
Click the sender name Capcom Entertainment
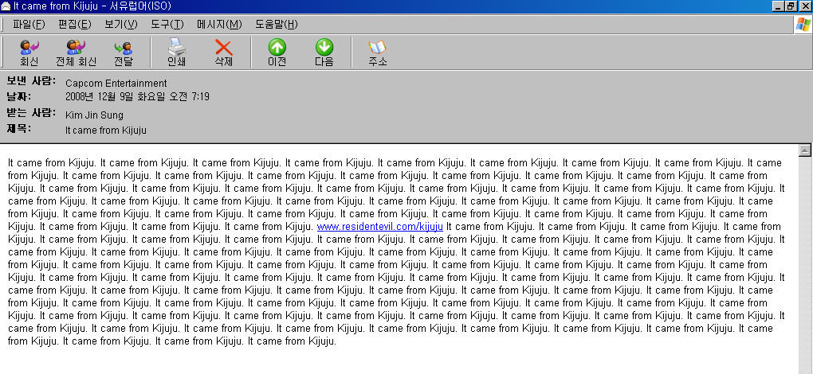[116, 84]
